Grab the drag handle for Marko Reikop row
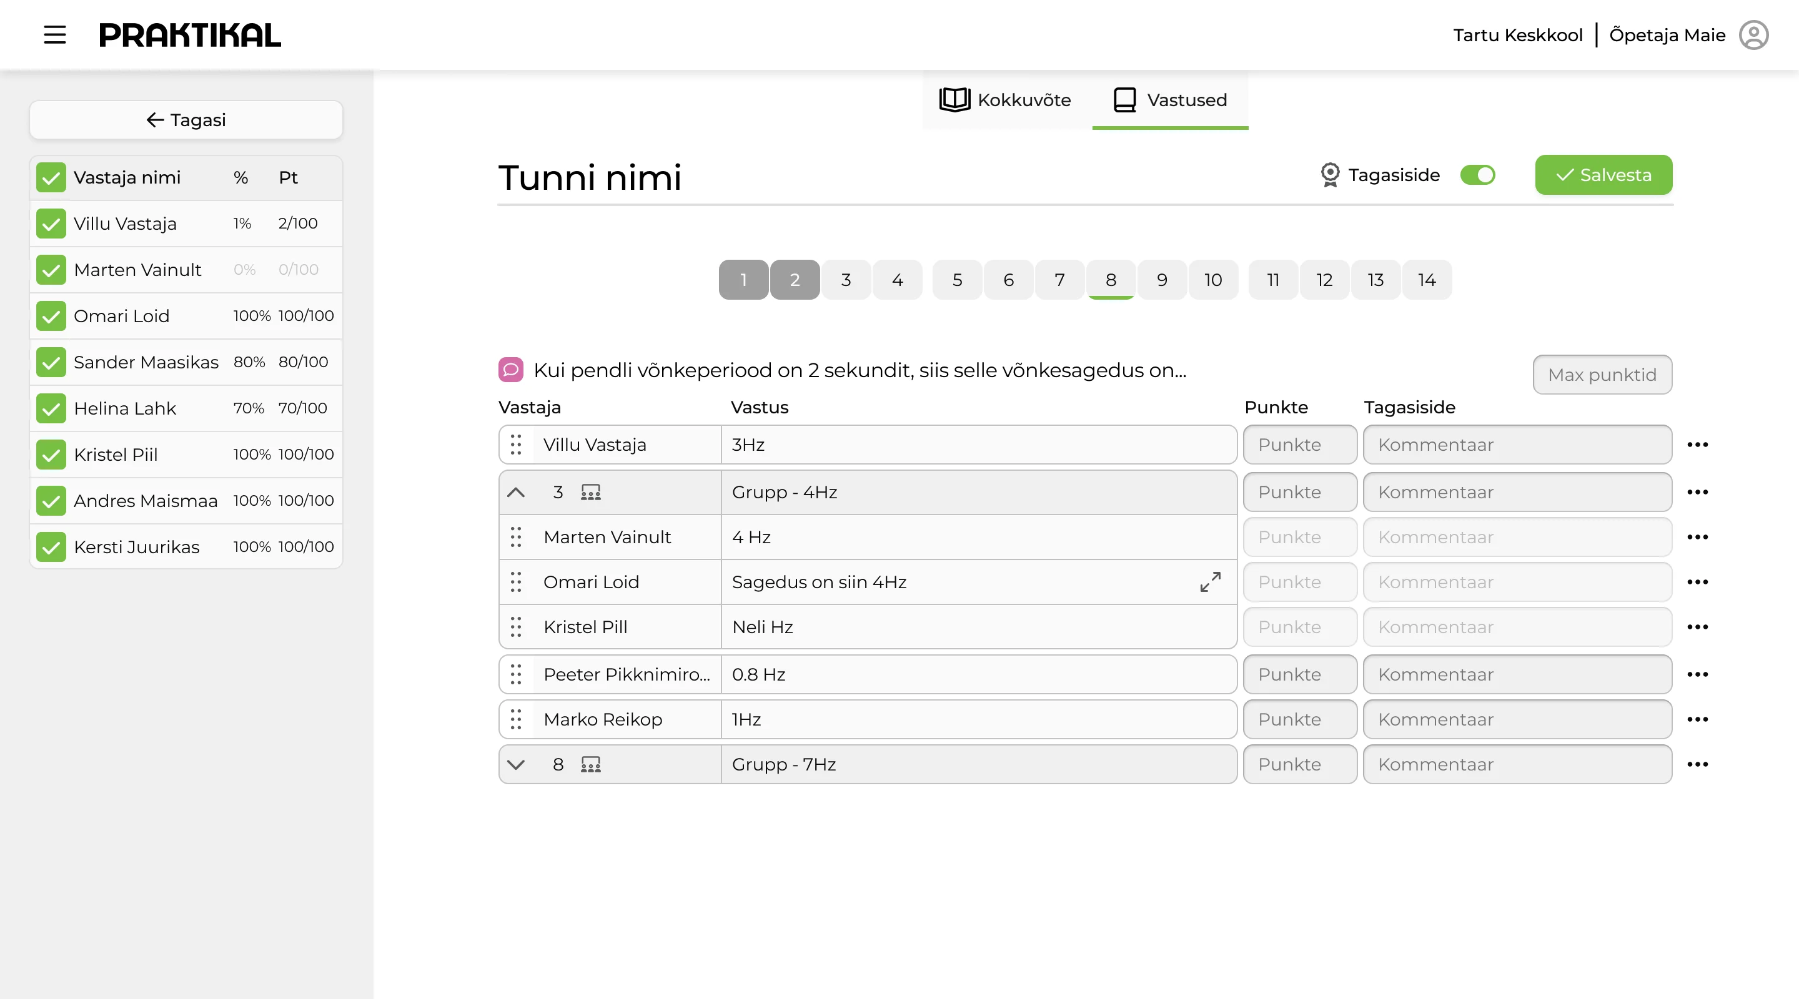The height and width of the screenshot is (999, 1799). pyautogui.click(x=515, y=719)
